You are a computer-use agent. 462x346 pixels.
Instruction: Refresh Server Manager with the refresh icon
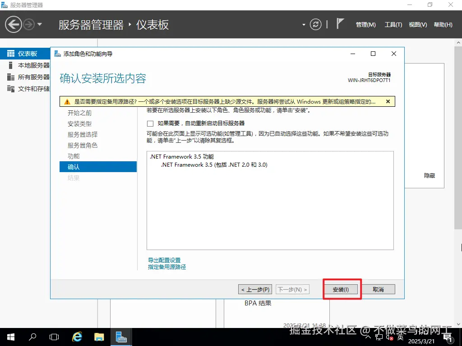(x=316, y=24)
